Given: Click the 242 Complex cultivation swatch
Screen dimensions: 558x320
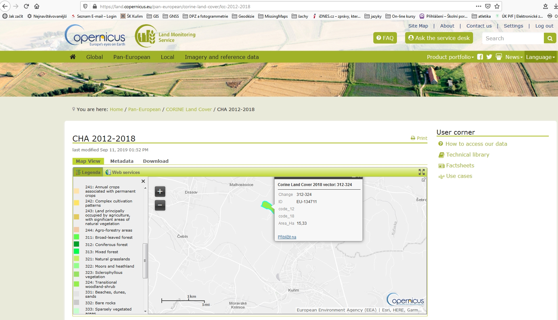Looking at the screenshot, I should (76, 203).
